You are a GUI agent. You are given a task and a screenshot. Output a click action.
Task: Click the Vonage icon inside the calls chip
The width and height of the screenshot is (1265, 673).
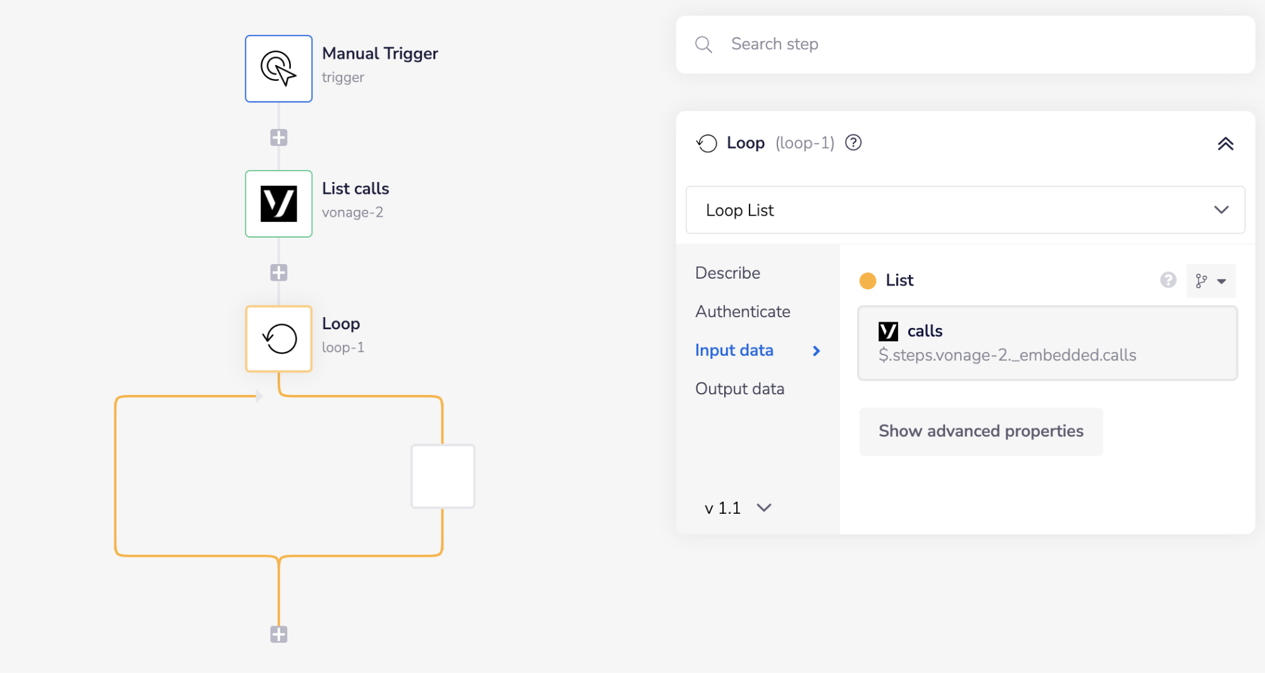(x=889, y=330)
